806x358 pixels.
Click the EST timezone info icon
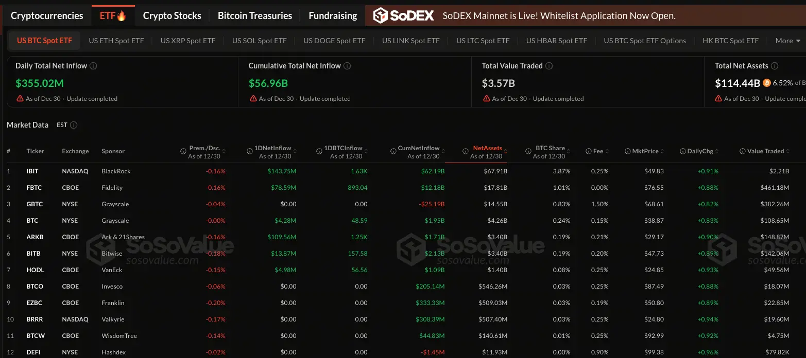pyautogui.click(x=74, y=125)
